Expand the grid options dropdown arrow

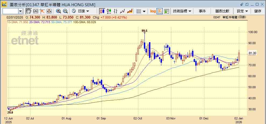[x=144, y=11]
